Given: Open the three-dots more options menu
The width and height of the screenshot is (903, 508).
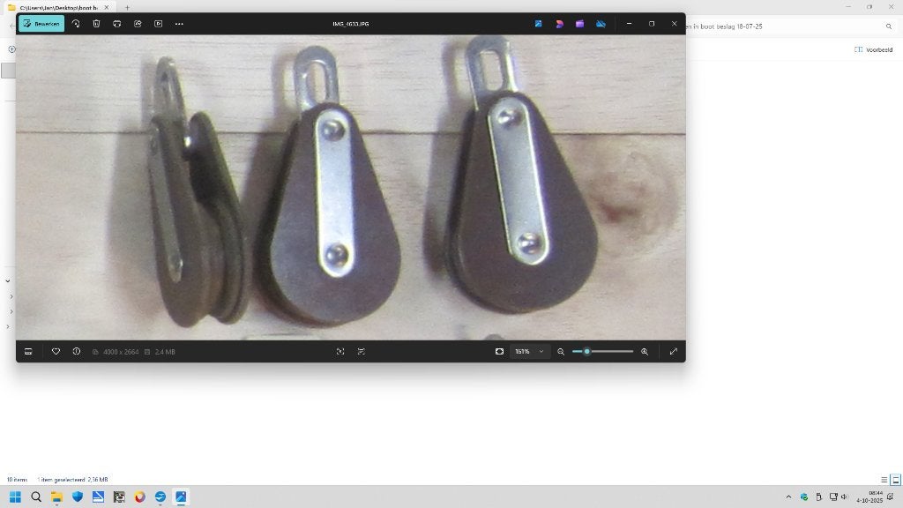Looking at the screenshot, I should 179,24.
